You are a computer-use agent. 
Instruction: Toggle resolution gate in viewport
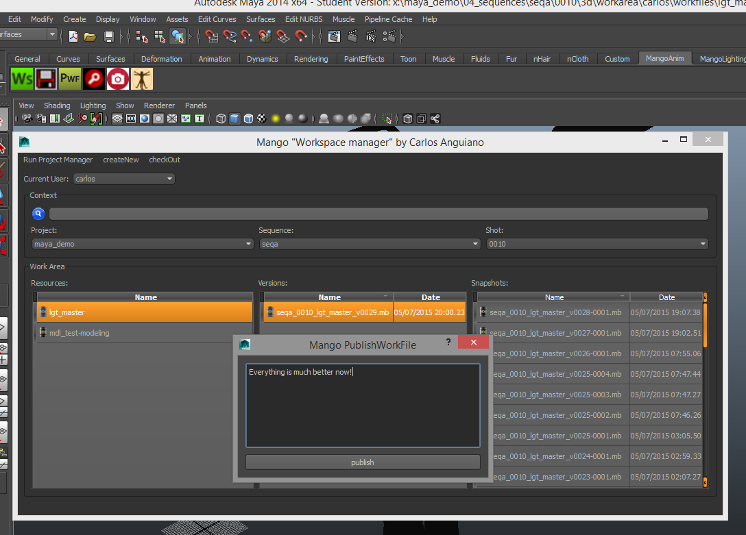click(x=145, y=119)
